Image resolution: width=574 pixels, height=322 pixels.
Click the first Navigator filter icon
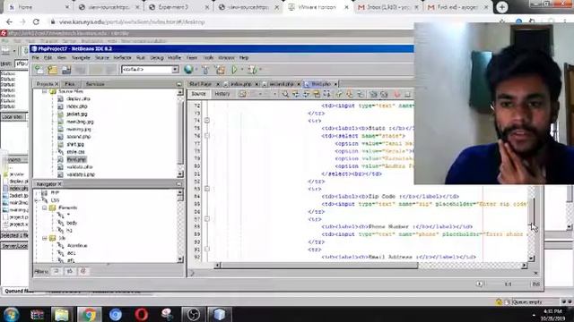57,271
